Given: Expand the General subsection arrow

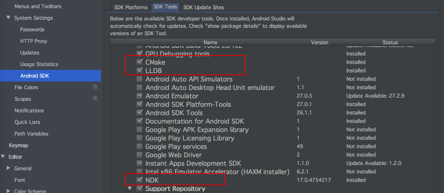Looking at the screenshot, I should pyautogui.click(x=8, y=168).
